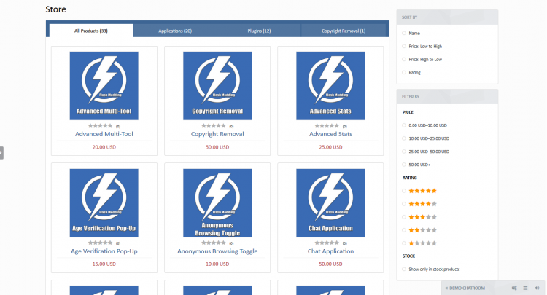The image size is (547, 295).
Task: Switch to the Applications (20) tab
Action: pos(175,31)
